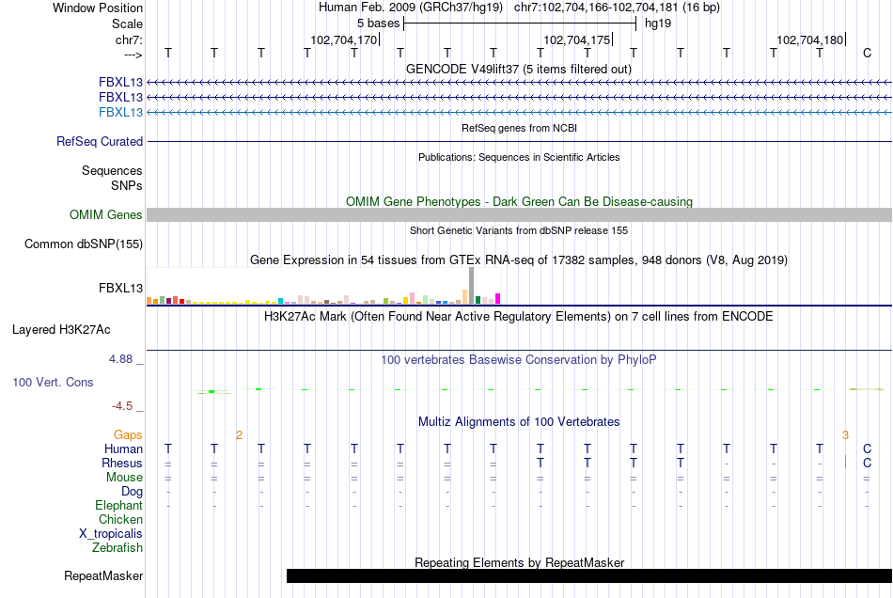This screenshot has height=598, width=893.
Task: Click the black RepeatMasker element bar
Action: pyautogui.click(x=588, y=575)
